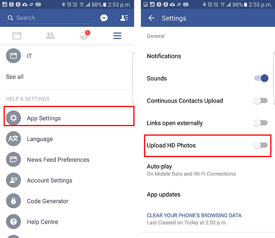Turn off the Sounds toggle
The height and width of the screenshot is (238, 275).
click(x=261, y=78)
